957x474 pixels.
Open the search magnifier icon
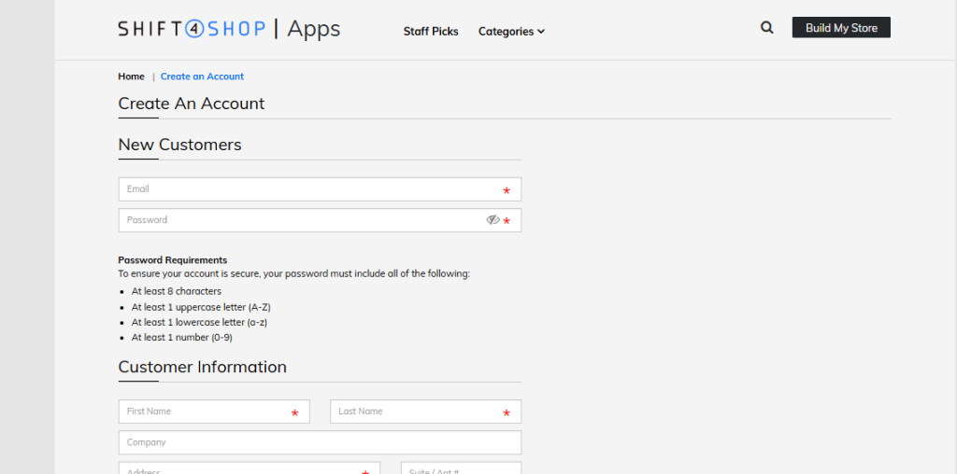pyautogui.click(x=766, y=28)
